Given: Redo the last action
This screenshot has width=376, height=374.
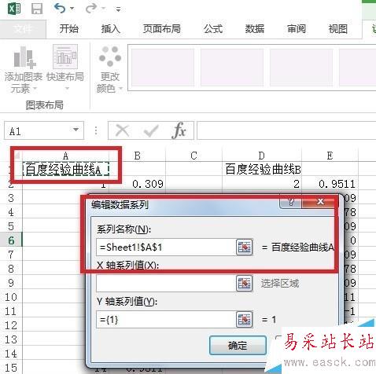Looking at the screenshot, I should pos(91,8).
